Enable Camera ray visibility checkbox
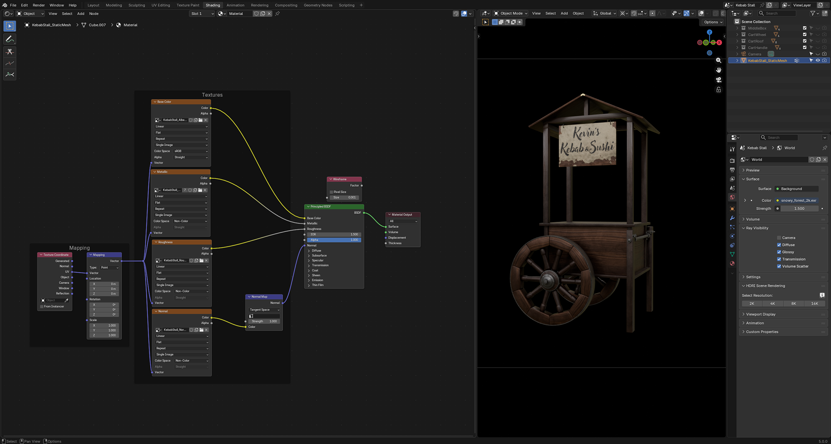Viewport: 831px width, 444px height. click(779, 238)
